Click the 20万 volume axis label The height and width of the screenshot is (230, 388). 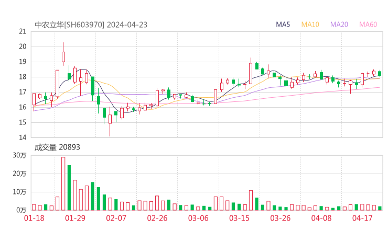pos(19,174)
